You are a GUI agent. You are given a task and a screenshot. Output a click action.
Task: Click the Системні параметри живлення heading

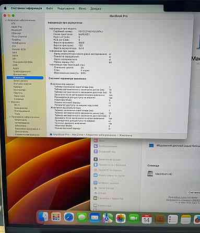coord(67,78)
